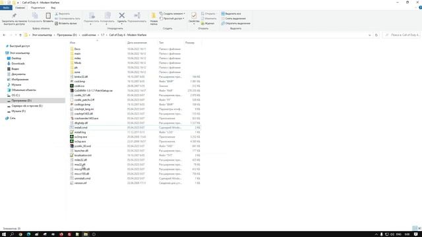Viewport: 422px width, 237px height.
Task: Go up one folder level arrow
Action: pyautogui.click(x=20, y=35)
